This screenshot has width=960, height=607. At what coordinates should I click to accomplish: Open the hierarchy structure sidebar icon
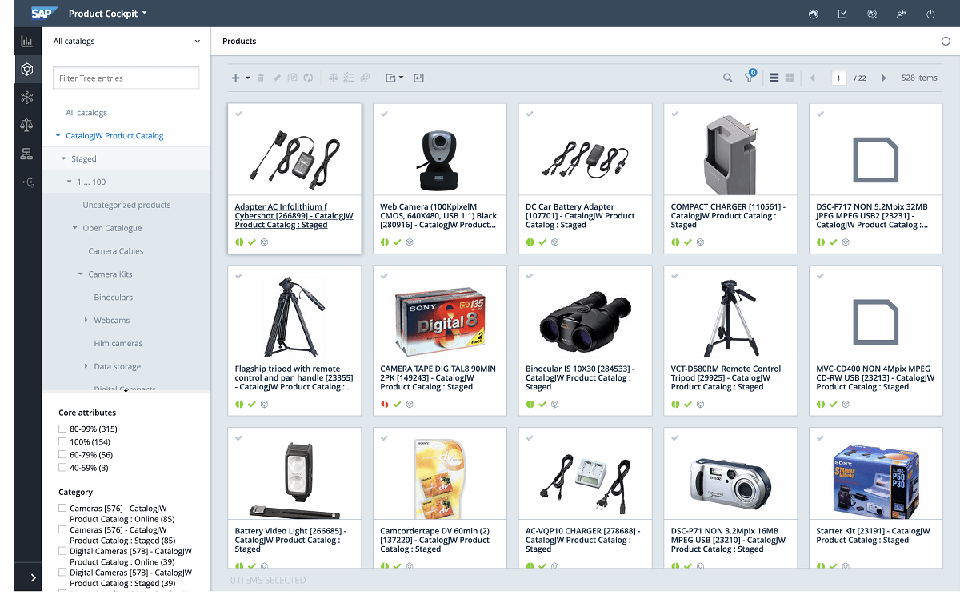click(27, 154)
